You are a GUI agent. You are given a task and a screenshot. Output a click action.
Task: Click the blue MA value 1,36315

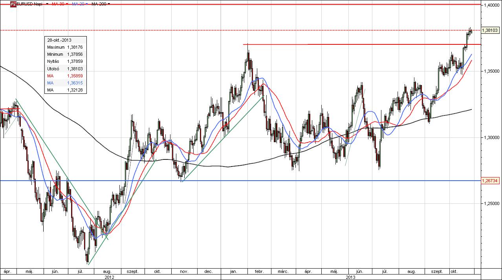pos(75,83)
